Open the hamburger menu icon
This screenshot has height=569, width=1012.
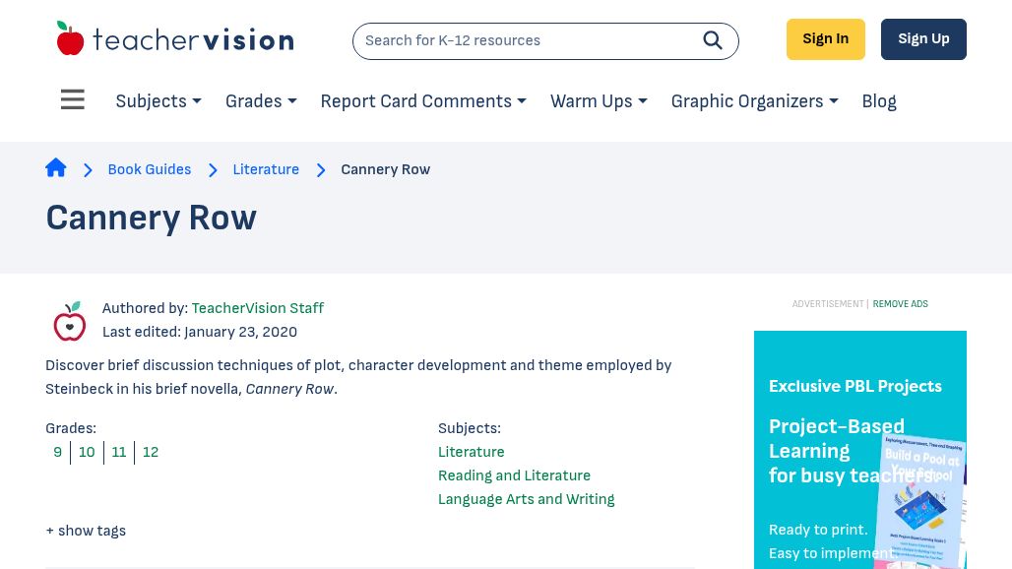click(x=72, y=99)
